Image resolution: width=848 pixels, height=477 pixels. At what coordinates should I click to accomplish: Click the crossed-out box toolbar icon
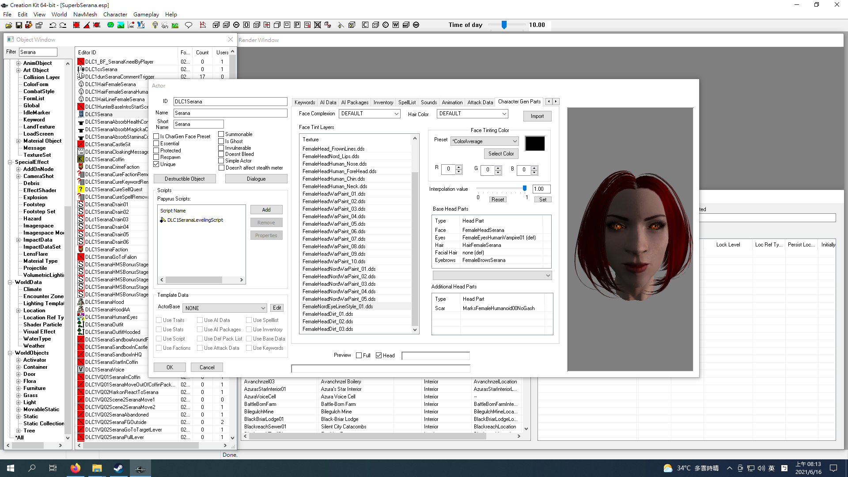318,25
